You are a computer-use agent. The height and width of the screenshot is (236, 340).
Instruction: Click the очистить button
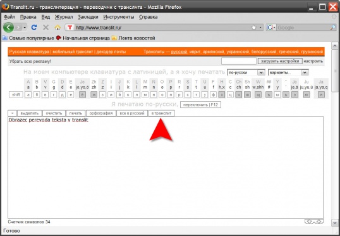coord(54,113)
